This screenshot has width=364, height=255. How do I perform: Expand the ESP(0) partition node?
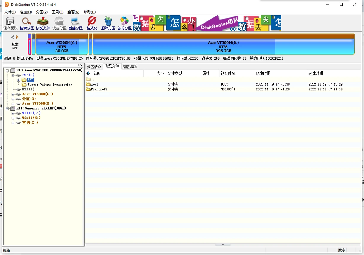click(13, 75)
